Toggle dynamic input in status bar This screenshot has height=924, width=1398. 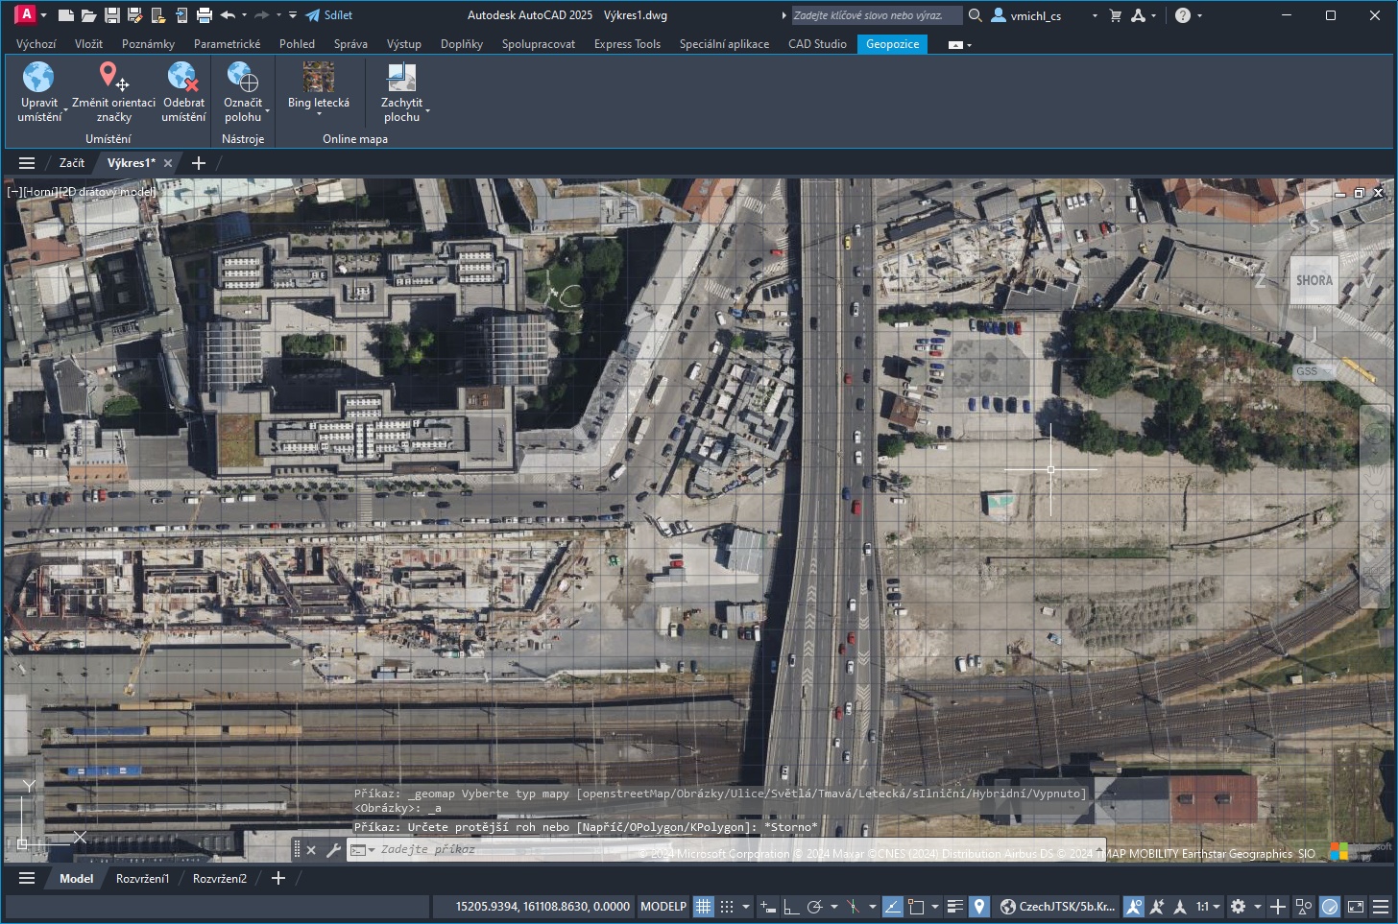tap(768, 907)
